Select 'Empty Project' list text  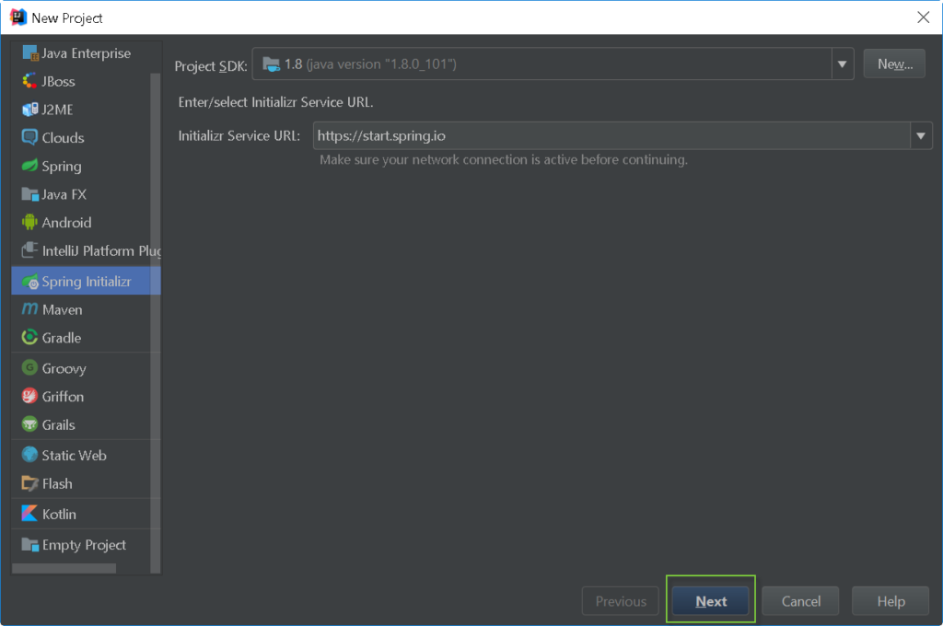(84, 545)
